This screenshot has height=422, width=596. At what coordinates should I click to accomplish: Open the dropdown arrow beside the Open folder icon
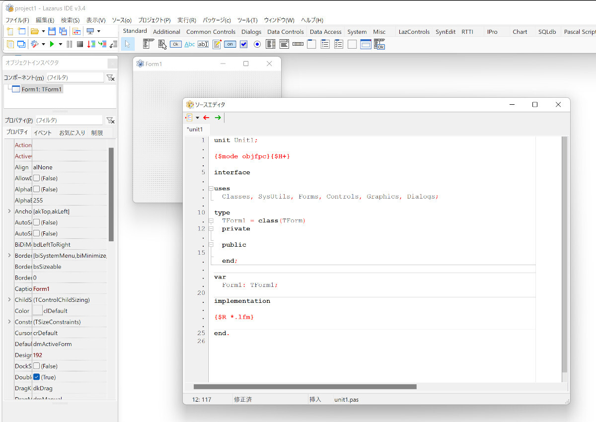(43, 31)
